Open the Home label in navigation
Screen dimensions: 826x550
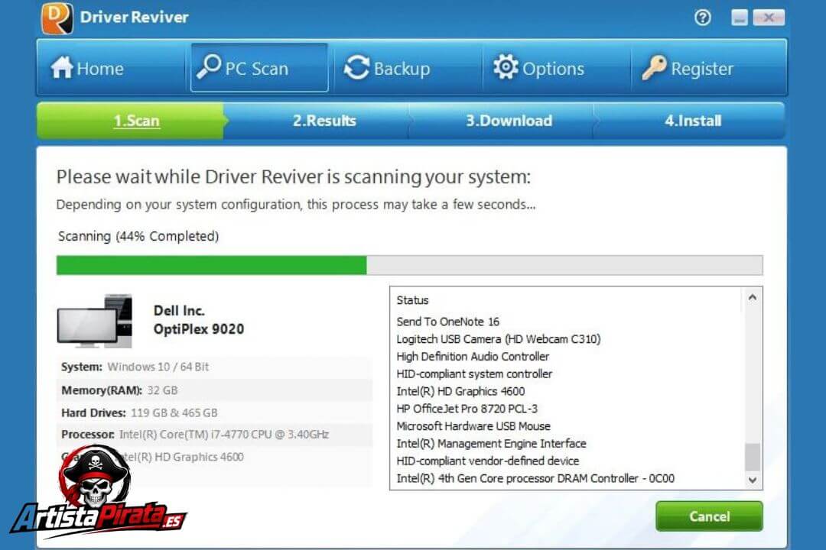100,69
